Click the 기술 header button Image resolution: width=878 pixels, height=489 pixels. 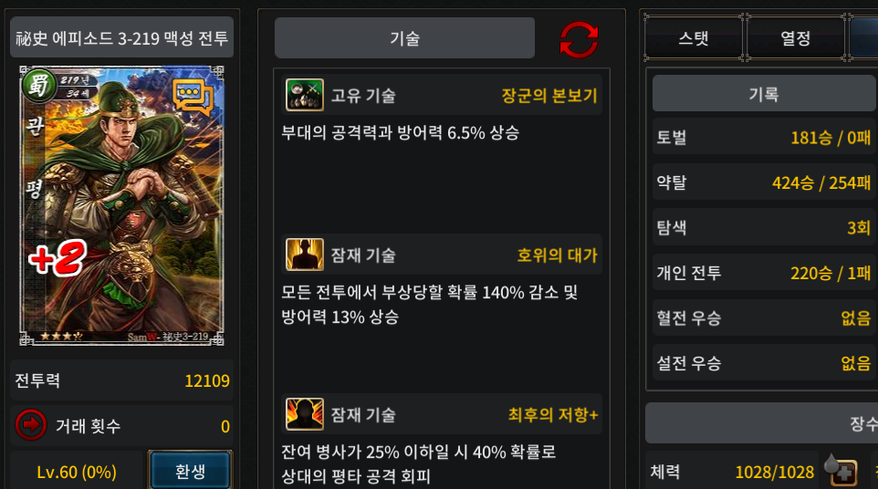point(404,38)
